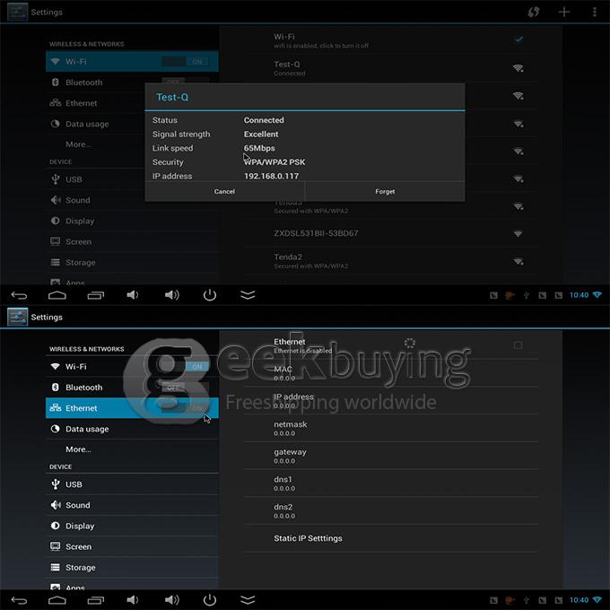Open Bluetooth in Ethernet screen sidebar
Image resolution: width=610 pixels, height=610 pixels.
[132, 388]
